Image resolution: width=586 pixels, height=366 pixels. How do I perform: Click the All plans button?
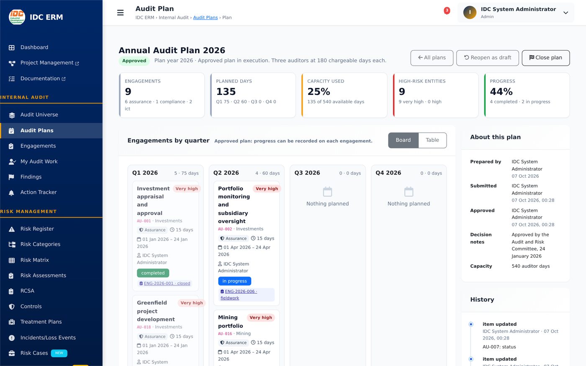[432, 58]
